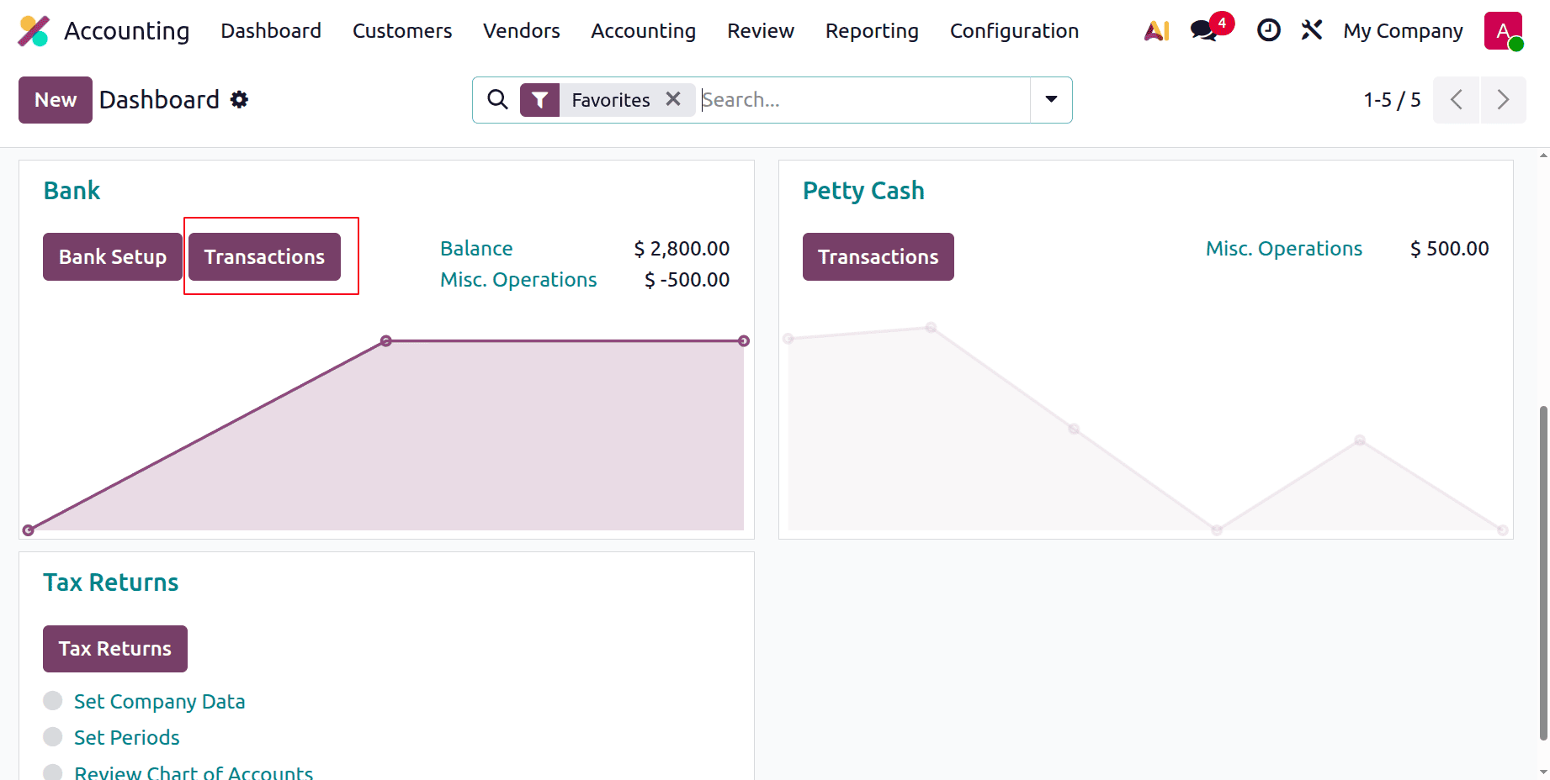Click the Bank Balance link
Screen dimensions: 1550x780
(476, 249)
